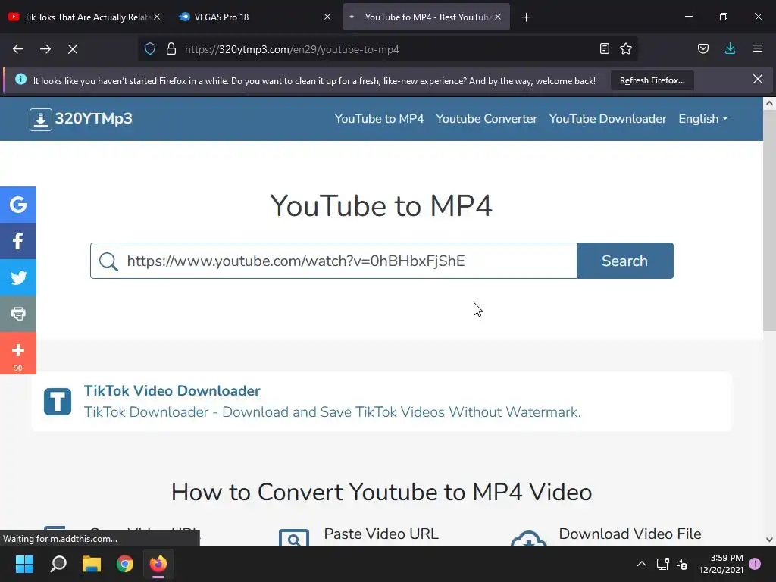Screen dimensions: 776x582
Task: Expand the English language dropdown
Action: click(702, 119)
